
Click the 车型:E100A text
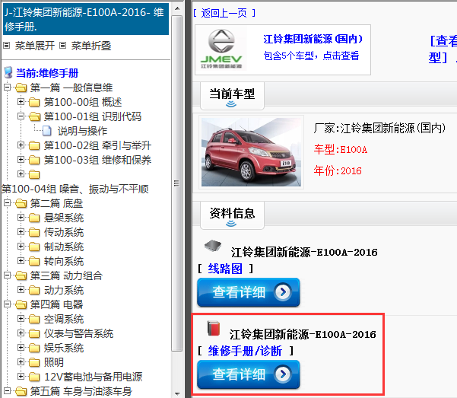341,149
